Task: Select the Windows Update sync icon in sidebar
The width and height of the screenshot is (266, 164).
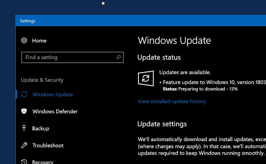Action: click(24, 94)
